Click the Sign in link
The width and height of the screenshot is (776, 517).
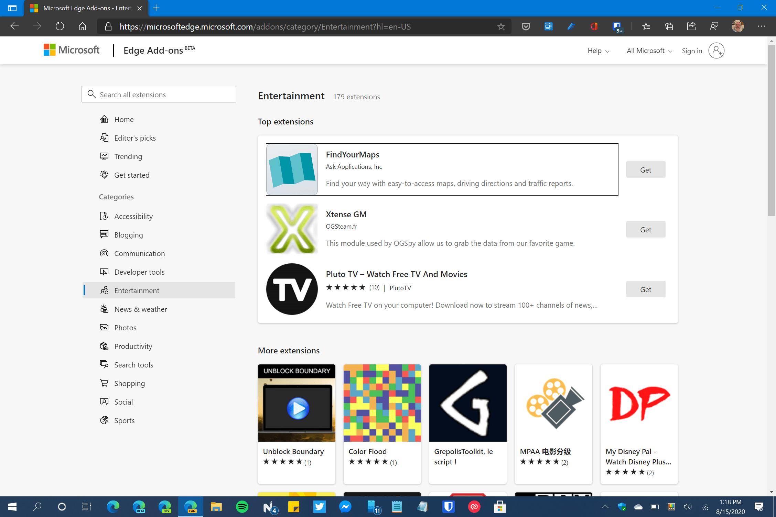(692, 50)
